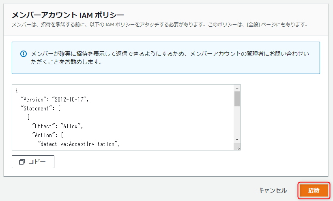This screenshot has width=333, height=201.
Task: Click the opening brace on the first policy line
Action: point(17,90)
